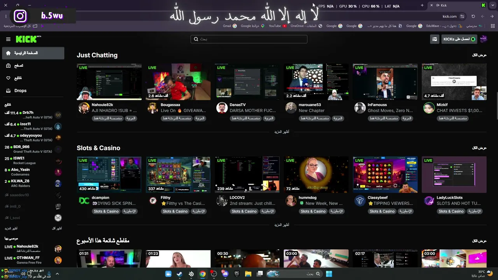The image size is (498, 280).
Task: Open hummdog's live stream thumbnail
Action: 316,175
